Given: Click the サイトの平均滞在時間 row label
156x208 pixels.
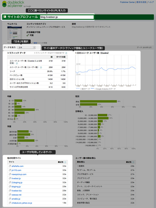Looking at the screenshot, I should [x=19, y=87].
